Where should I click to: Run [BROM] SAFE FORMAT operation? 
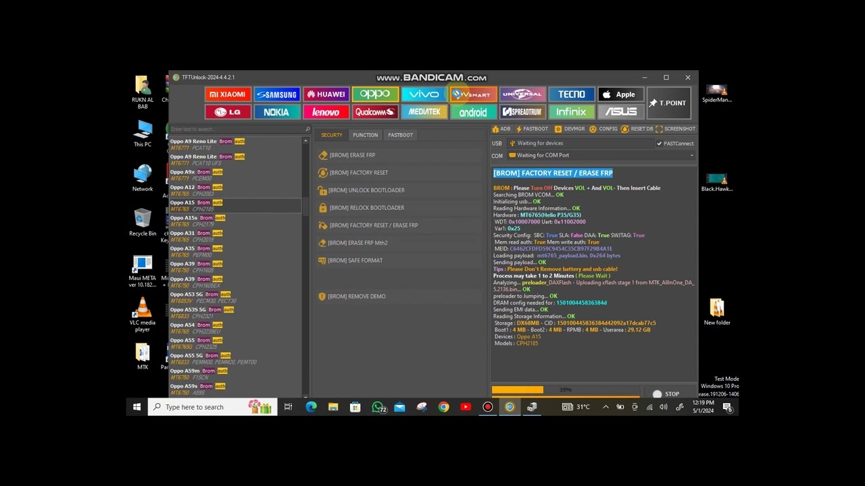pos(355,261)
